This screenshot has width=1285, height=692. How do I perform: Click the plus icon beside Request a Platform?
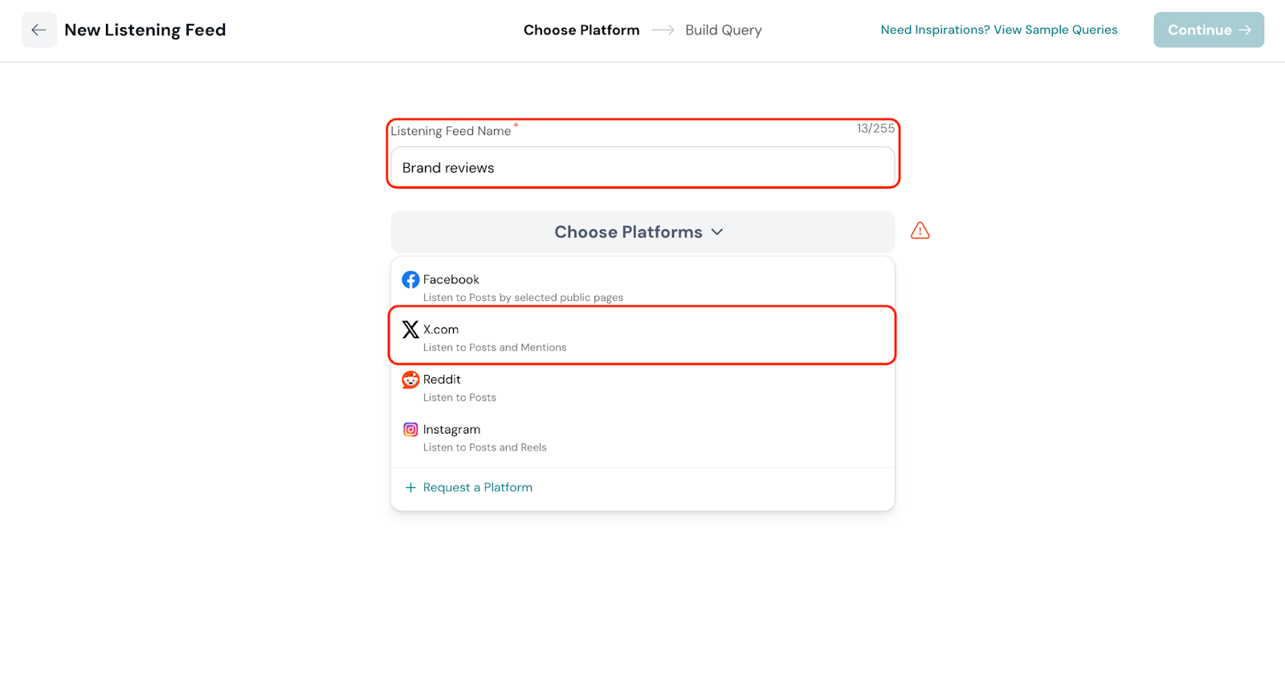[x=410, y=488]
